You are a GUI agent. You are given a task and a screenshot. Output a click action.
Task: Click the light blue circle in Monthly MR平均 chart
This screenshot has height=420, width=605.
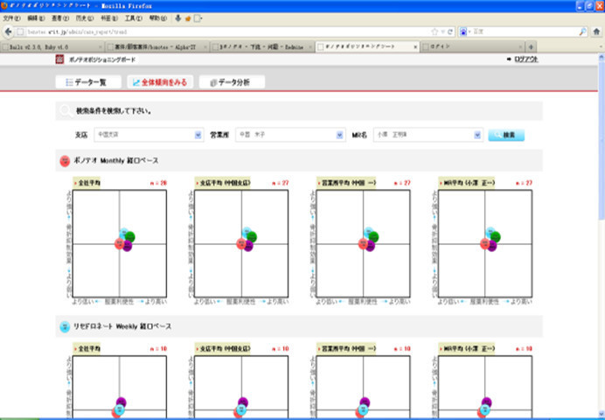(490, 233)
